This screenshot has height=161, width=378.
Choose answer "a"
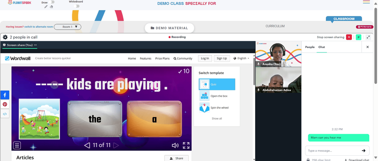point(154,119)
